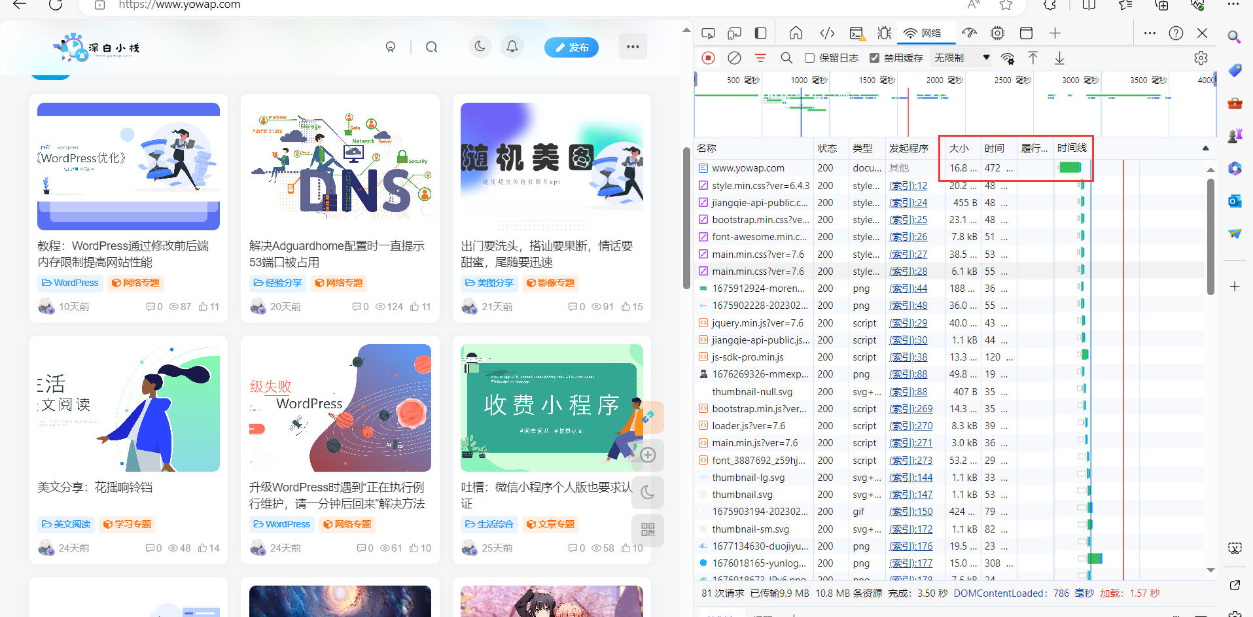Screen dimensions: 1253x617
Task: Export the network log as HAR
Action: (1059, 58)
